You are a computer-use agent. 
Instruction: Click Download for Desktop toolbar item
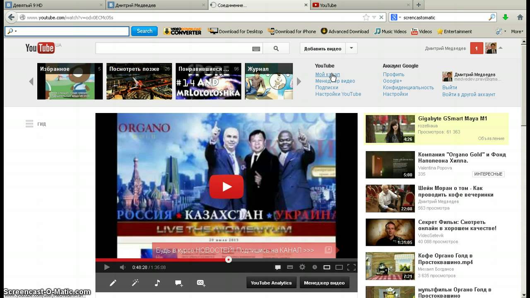pyautogui.click(x=235, y=31)
